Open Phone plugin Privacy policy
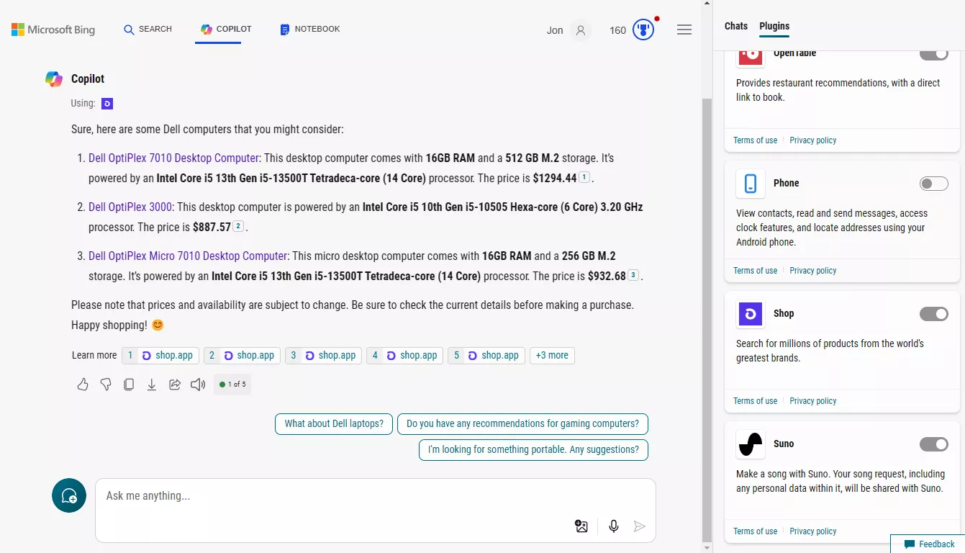This screenshot has height=553, width=965. pyautogui.click(x=812, y=271)
